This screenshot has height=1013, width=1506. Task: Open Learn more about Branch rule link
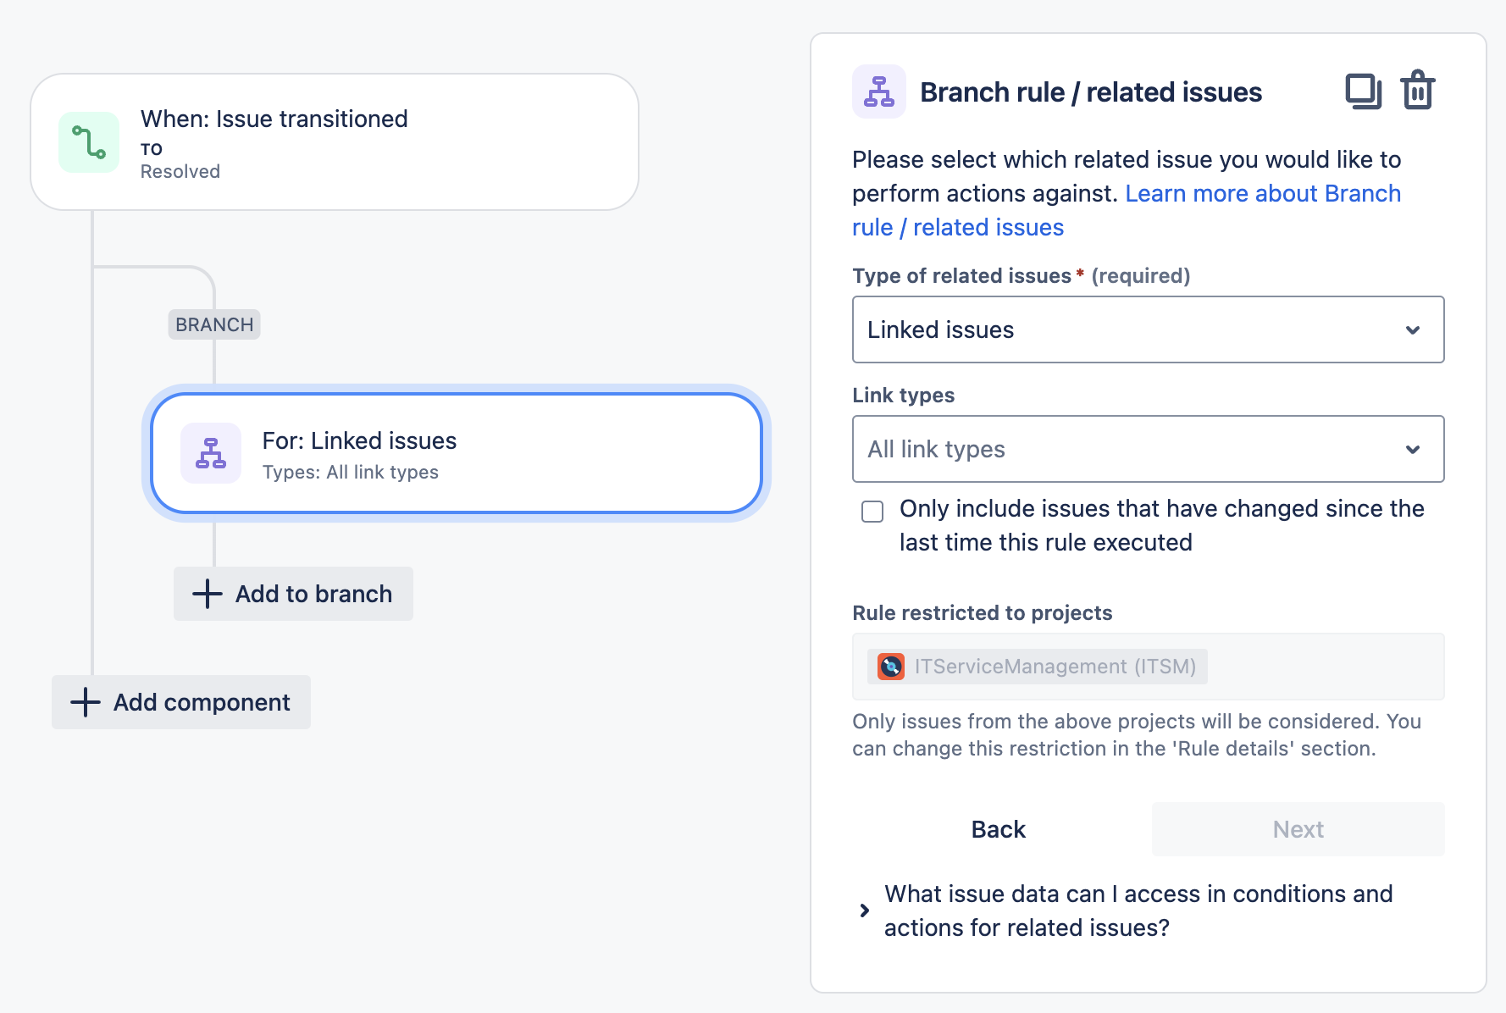[x=1262, y=194]
